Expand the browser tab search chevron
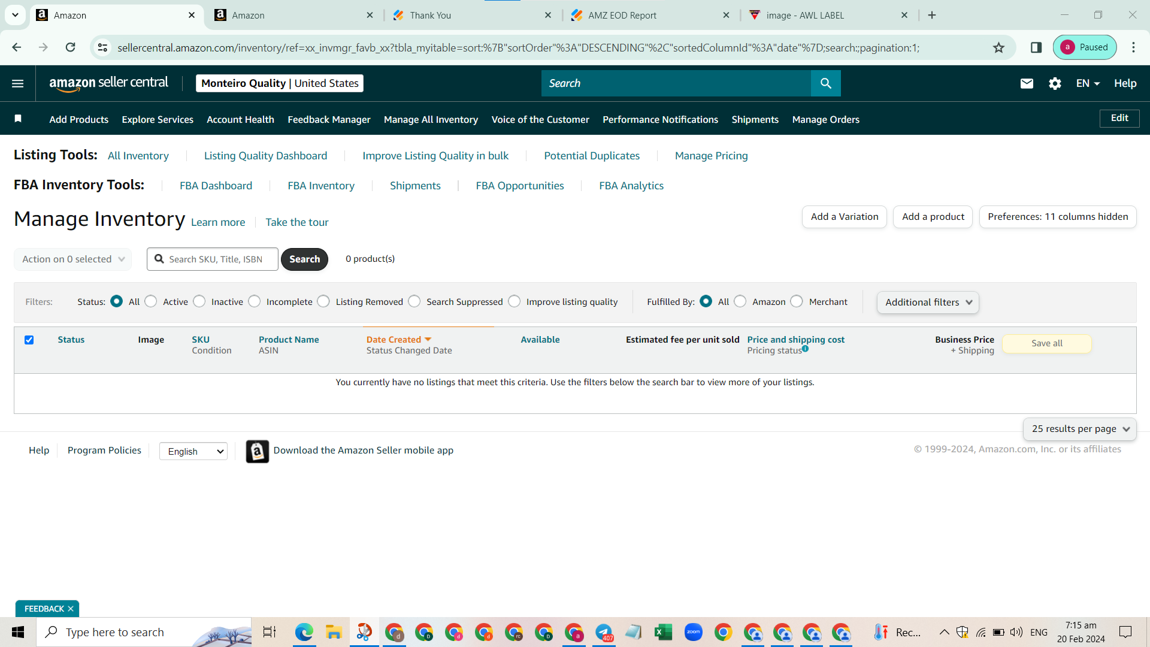 click(x=15, y=15)
